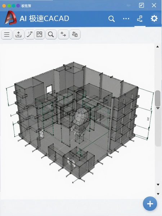Click the teal dot in title bar
The width and height of the screenshot is (162, 216).
[x=14, y=6]
